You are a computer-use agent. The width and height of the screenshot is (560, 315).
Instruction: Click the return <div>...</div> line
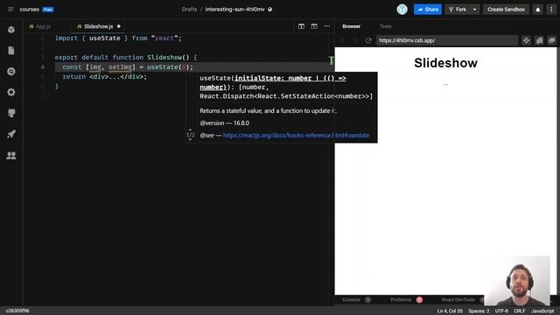click(x=105, y=77)
